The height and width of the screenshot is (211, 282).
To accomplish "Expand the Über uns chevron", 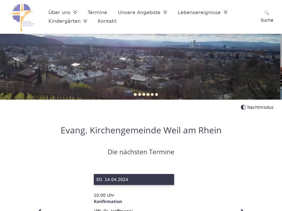I will tap(75, 12).
